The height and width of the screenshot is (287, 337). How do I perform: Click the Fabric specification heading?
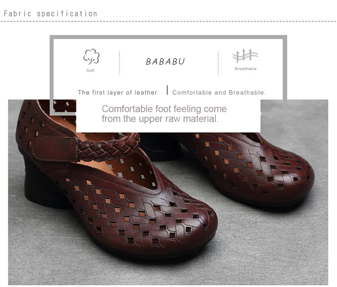pos(51,14)
